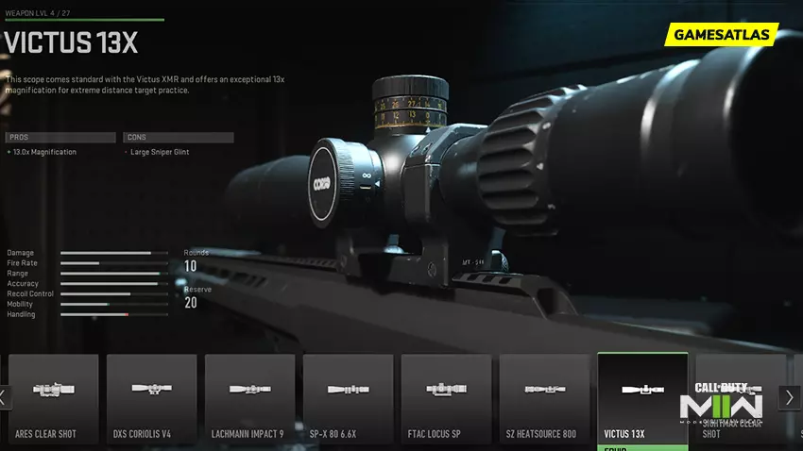This screenshot has height=451, width=803.
Task: Click the 13.0x Magnification pro text
Action: pyautogui.click(x=44, y=152)
